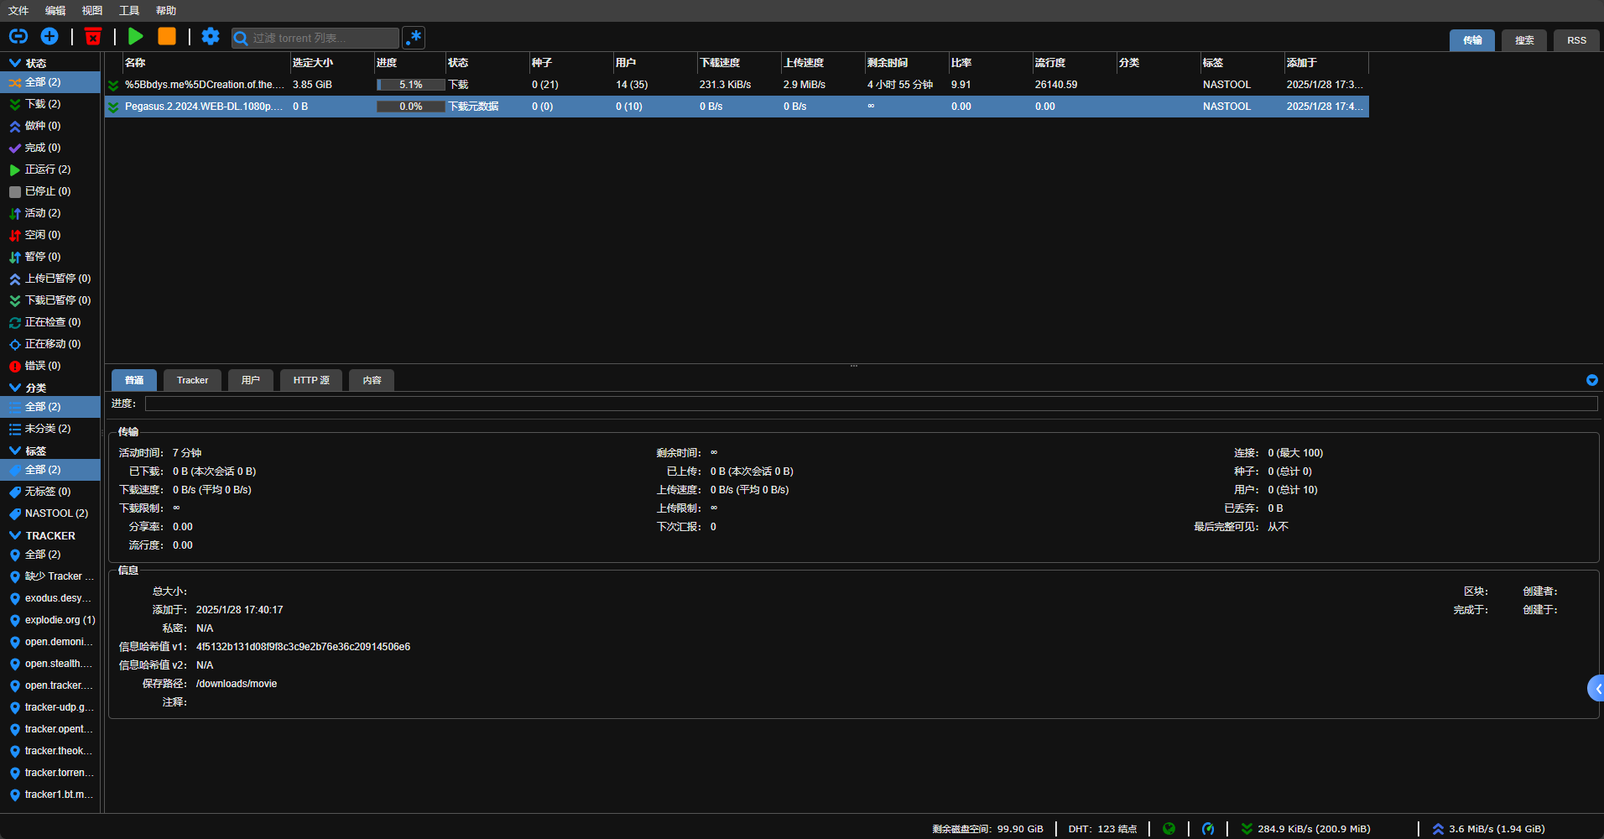Filter by 错误 (0) status

[x=49, y=366]
